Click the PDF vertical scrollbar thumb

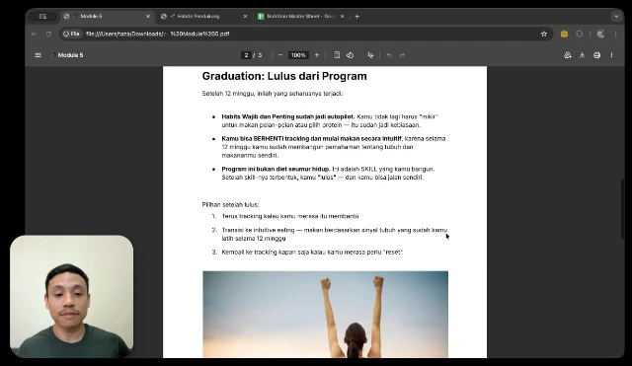pos(622,209)
